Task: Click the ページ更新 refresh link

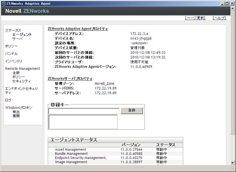Action: pyautogui.click(x=195, y=18)
